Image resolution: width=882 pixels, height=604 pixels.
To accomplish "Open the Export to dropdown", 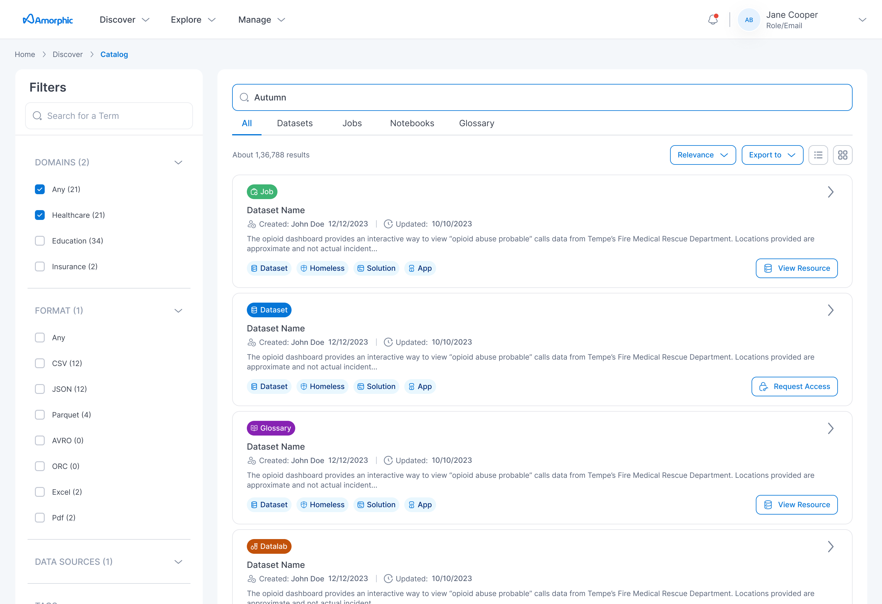I will (x=772, y=155).
